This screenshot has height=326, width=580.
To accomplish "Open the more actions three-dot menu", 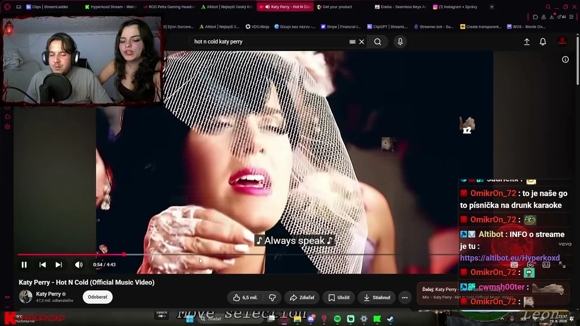I will [x=405, y=297].
